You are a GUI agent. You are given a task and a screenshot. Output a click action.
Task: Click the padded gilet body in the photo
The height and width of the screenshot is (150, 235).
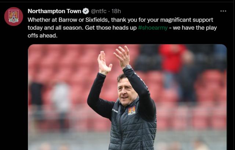click(x=133, y=129)
